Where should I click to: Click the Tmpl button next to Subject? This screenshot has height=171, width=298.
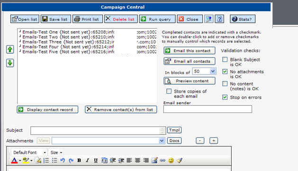coord(174,130)
